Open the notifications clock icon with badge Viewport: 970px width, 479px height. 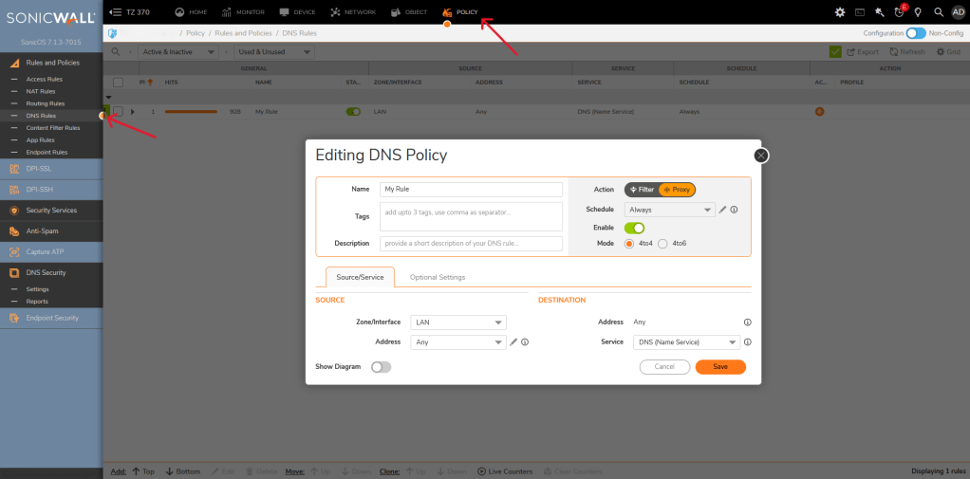point(899,12)
